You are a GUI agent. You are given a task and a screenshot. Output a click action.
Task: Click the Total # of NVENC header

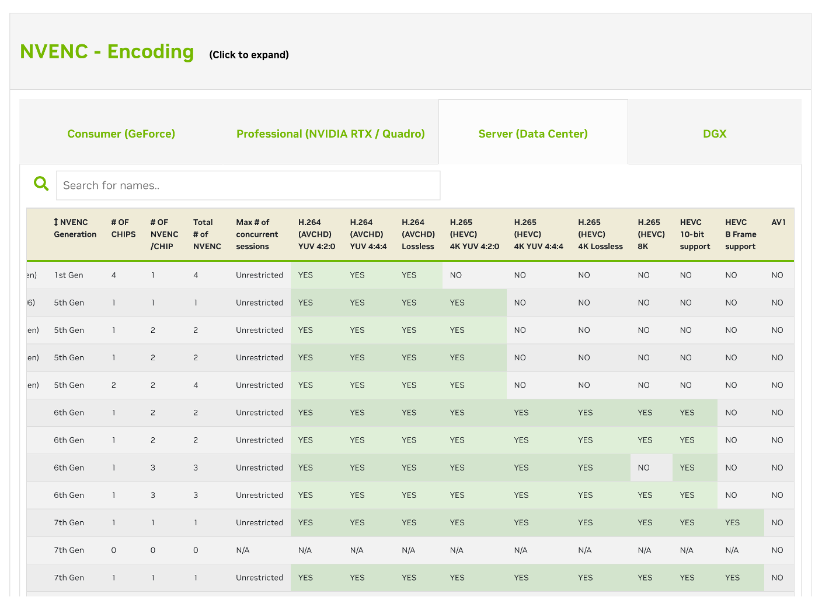(x=207, y=234)
